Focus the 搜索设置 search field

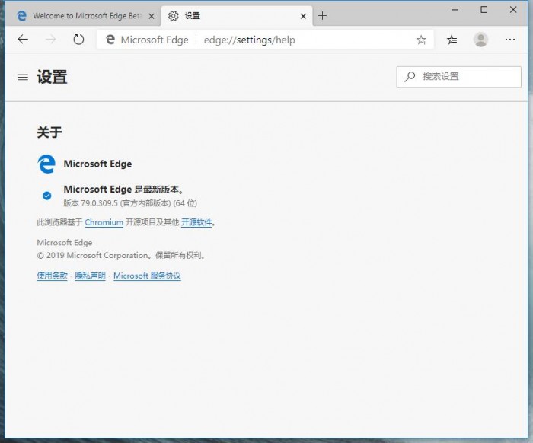[x=458, y=77]
